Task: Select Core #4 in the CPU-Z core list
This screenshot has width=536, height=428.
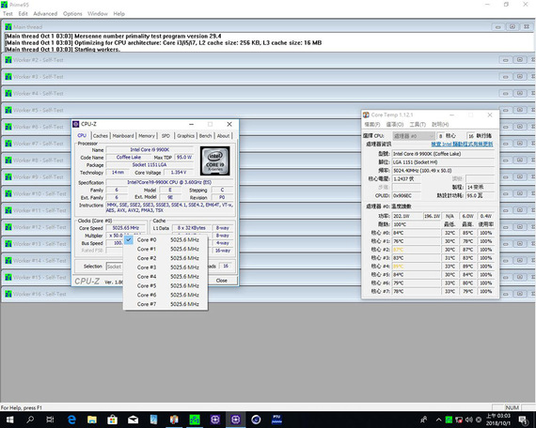Action: [x=166, y=277]
